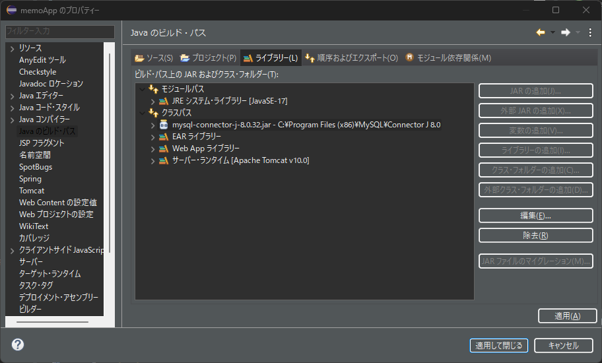Click クラス・フォルダーの追加(C)... button
Viewport: 602px width, 363px height.
coord(535,170)
